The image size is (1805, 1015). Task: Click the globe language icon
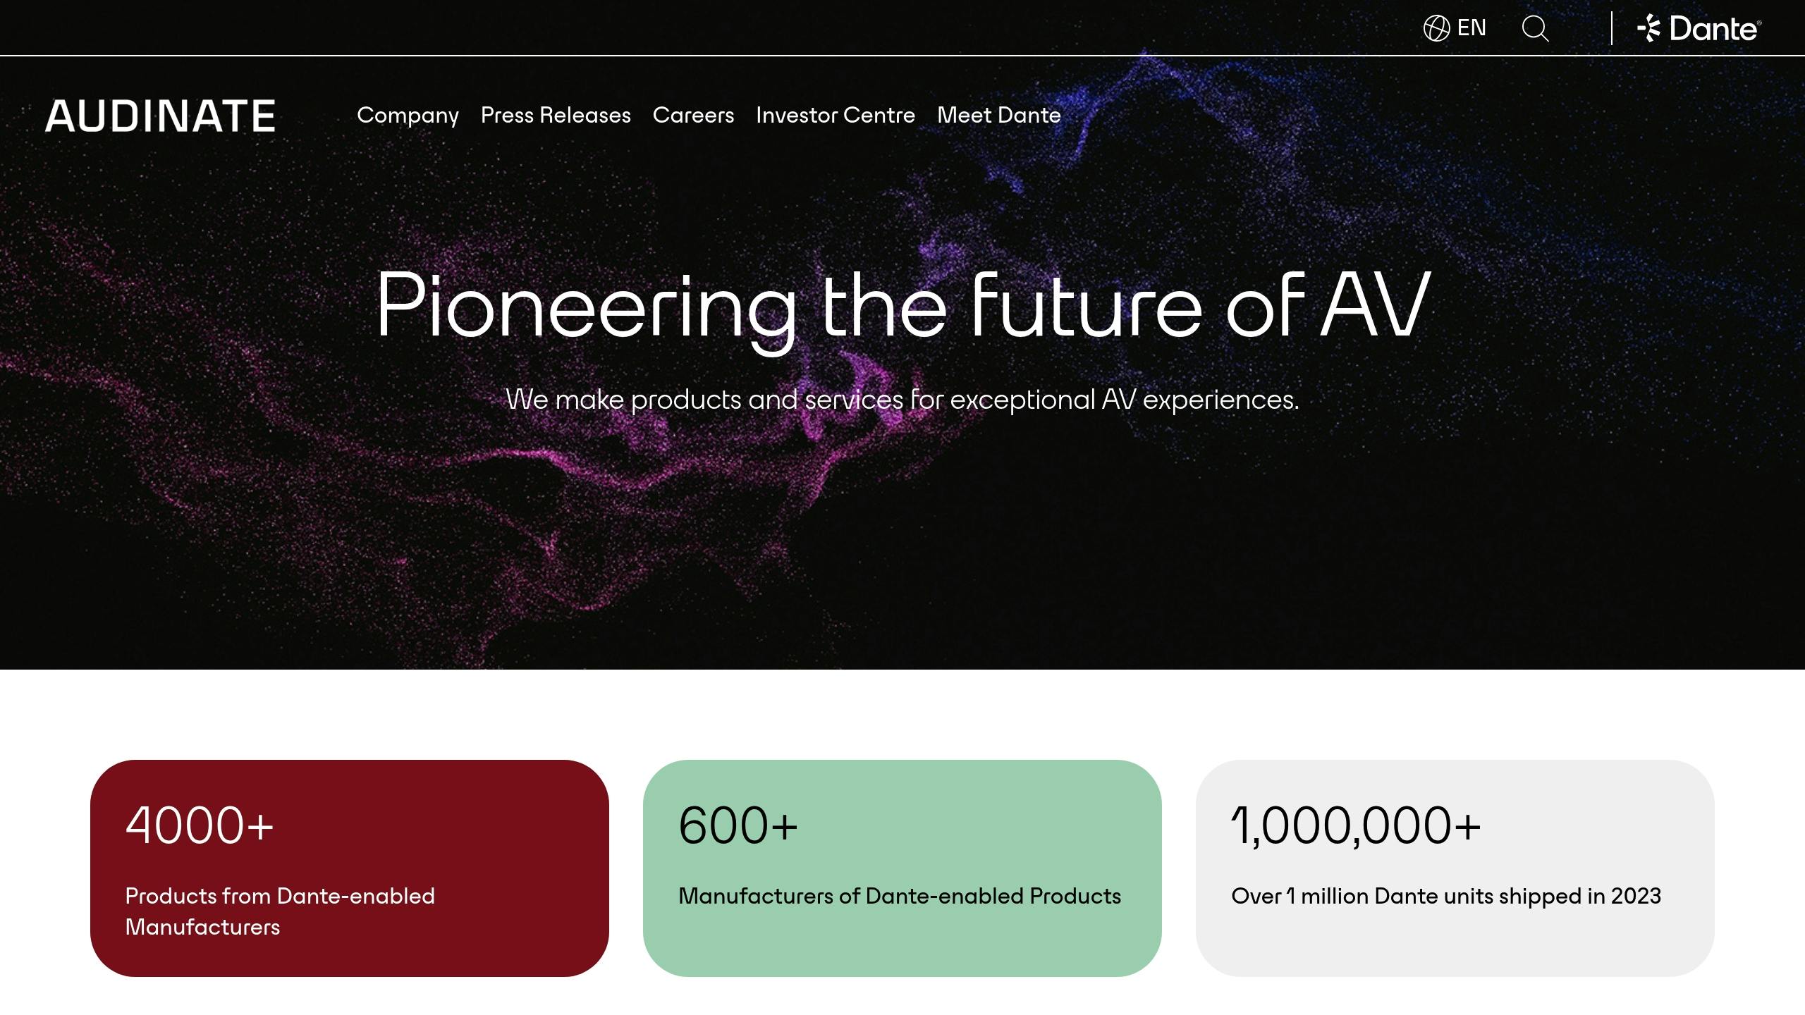1436,28
